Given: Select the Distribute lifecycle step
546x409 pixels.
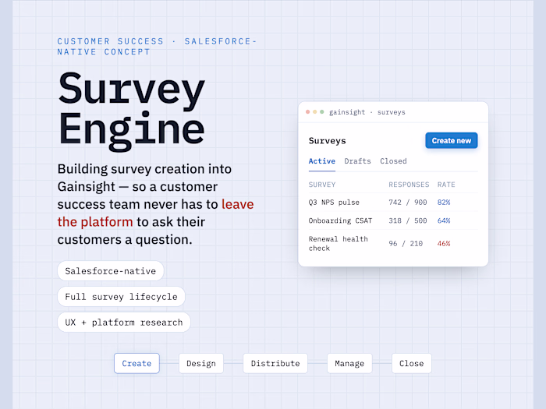Looking at the screenshot, I should pyautogui.click(x=275, y=364).
